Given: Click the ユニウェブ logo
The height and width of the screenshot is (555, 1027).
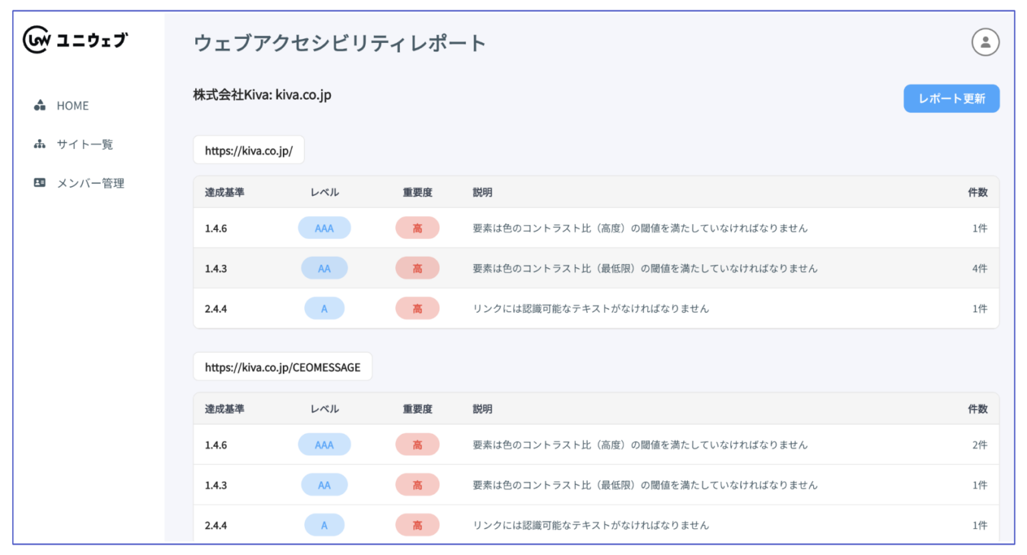Looking at the screenshot, I should 75,40.
